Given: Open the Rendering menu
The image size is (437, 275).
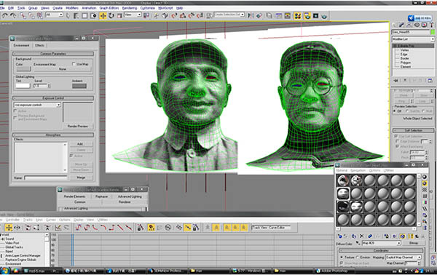Looking at the screenshot, I should point(130,8).
